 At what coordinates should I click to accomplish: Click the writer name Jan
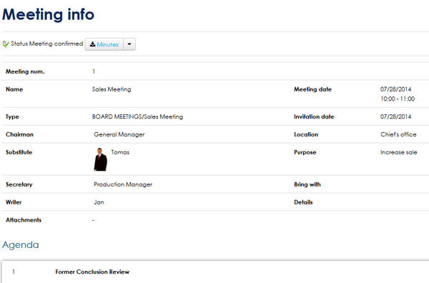(99, 202)
